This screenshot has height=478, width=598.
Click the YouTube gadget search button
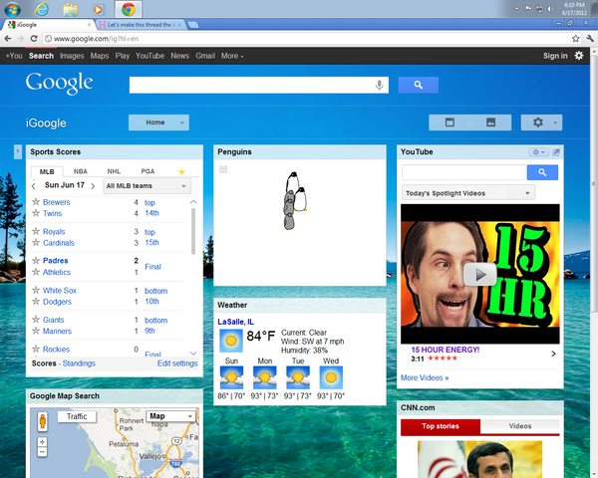click(542, 172)
